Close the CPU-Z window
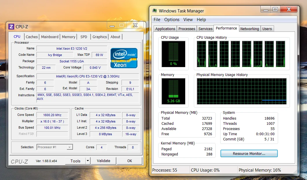 click(135, 25)
